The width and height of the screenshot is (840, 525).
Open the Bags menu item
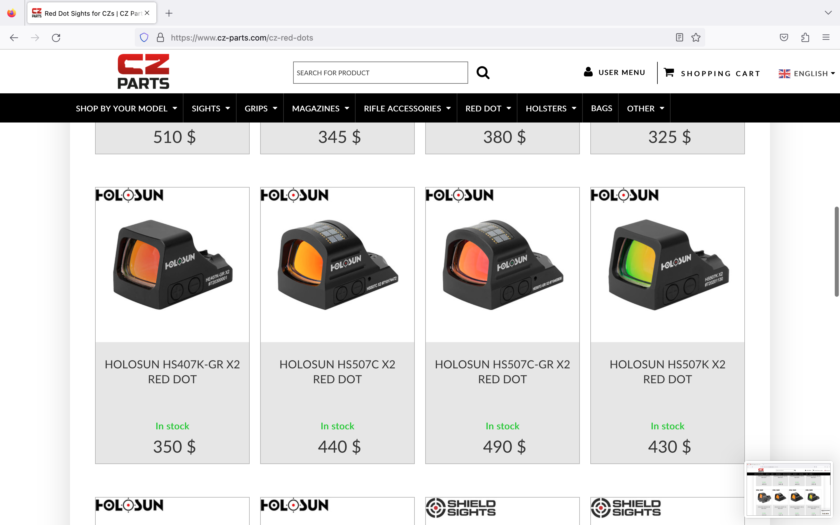(601, 108)
